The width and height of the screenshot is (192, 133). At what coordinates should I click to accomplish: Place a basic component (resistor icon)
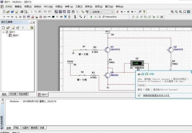coord(8,17)
